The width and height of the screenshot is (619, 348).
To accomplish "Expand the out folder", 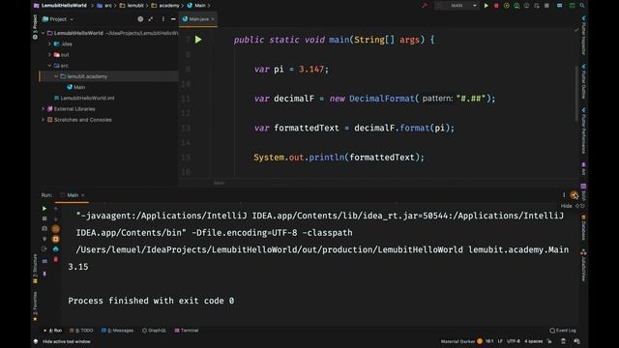I will pyautogui.click(x=49, y=55).
